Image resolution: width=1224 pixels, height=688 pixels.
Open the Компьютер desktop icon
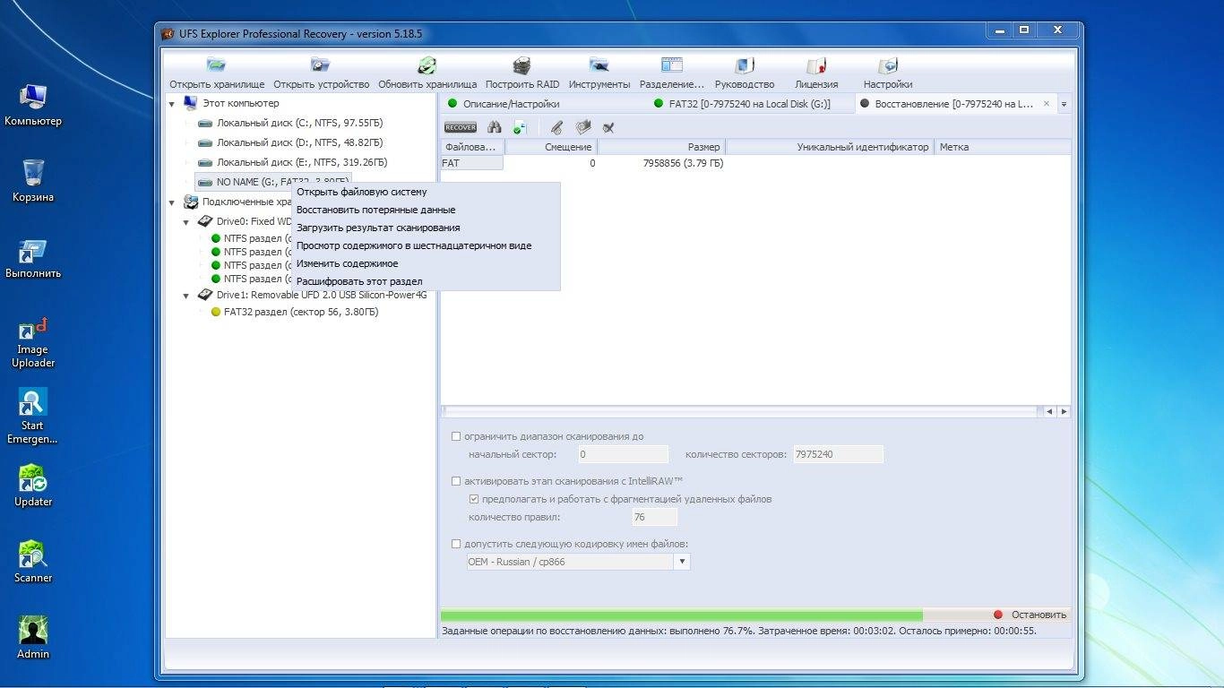pyautogui.click(x=33, y=105)
